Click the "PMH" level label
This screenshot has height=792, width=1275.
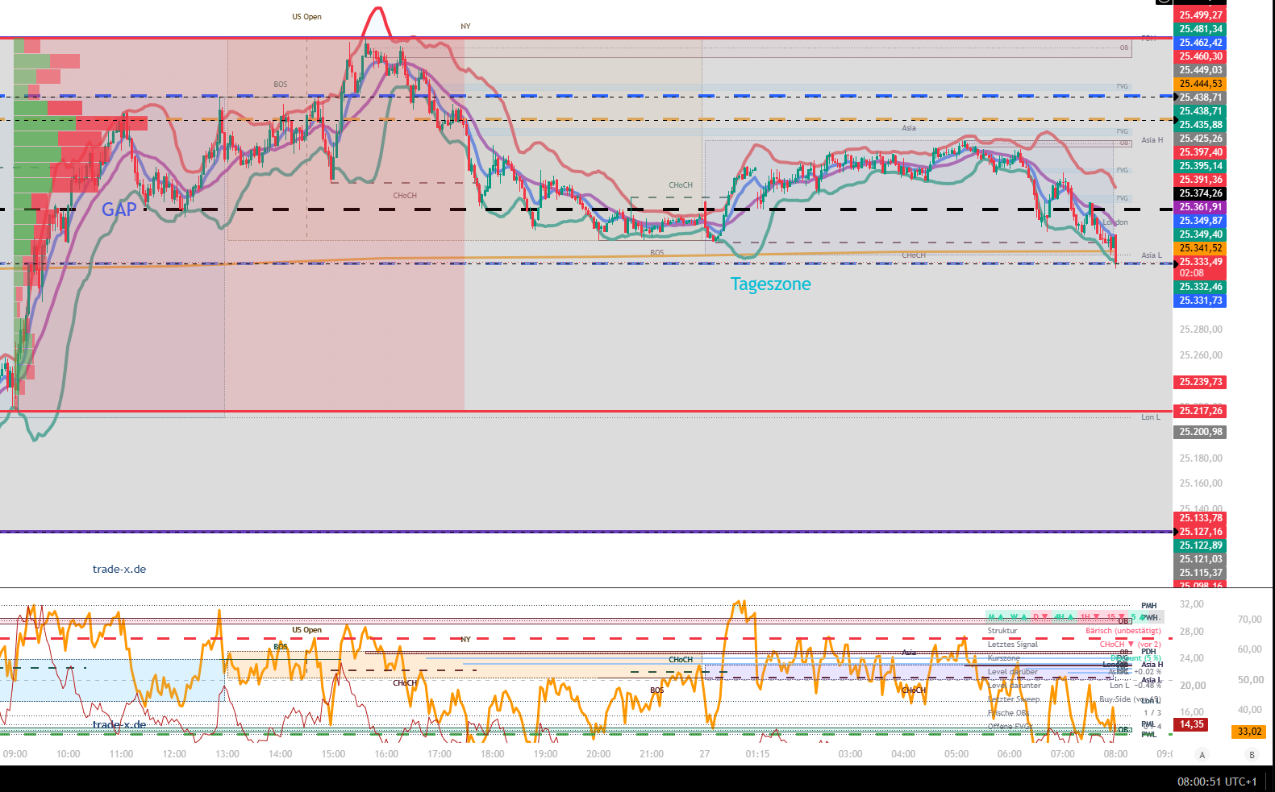point(1148,606)
